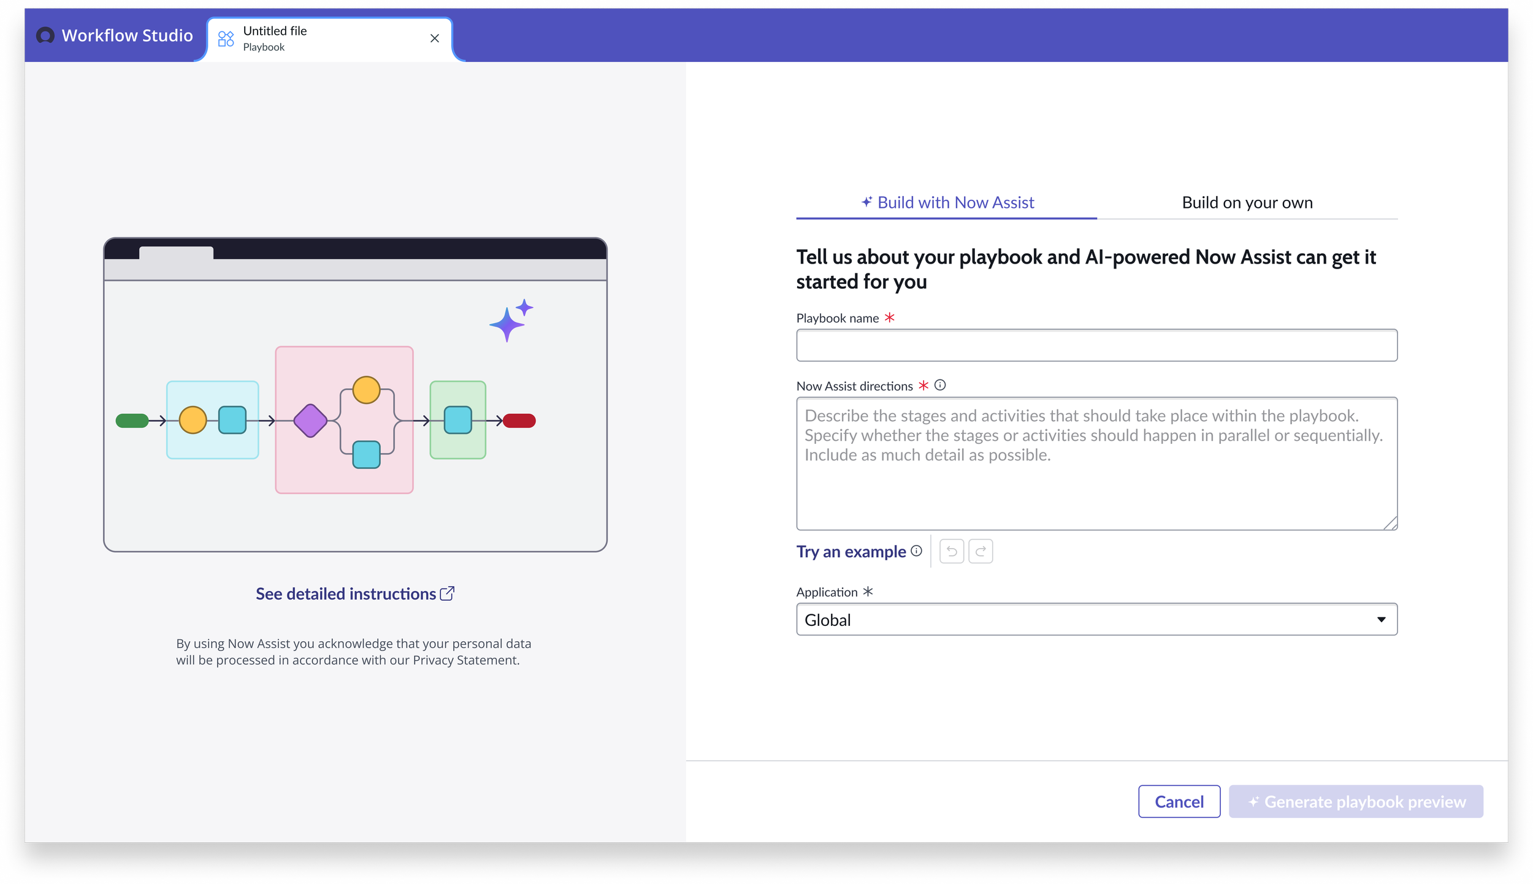
Task: Click the undo icon next to Try an example
Action: (x=951, y=551)
